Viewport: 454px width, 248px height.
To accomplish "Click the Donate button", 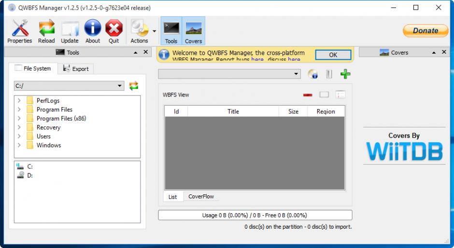I will [426, 31].
